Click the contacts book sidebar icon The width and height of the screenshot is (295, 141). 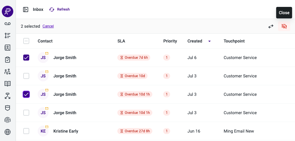pos(8,48)
